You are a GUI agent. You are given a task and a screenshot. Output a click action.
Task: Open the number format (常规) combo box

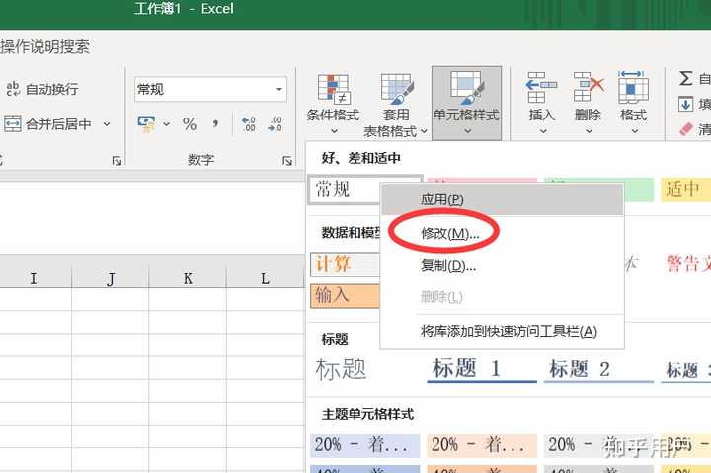coord(210,89)
